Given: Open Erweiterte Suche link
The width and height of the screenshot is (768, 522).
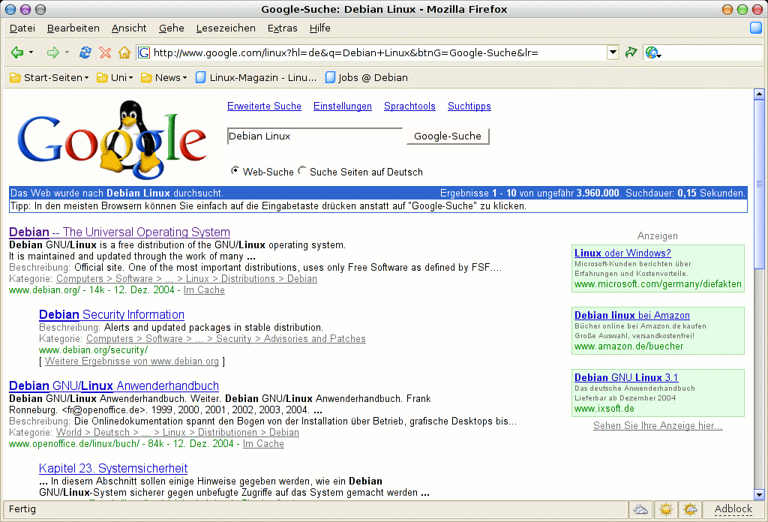Looking at the screenshot, I should coord(264,106).
